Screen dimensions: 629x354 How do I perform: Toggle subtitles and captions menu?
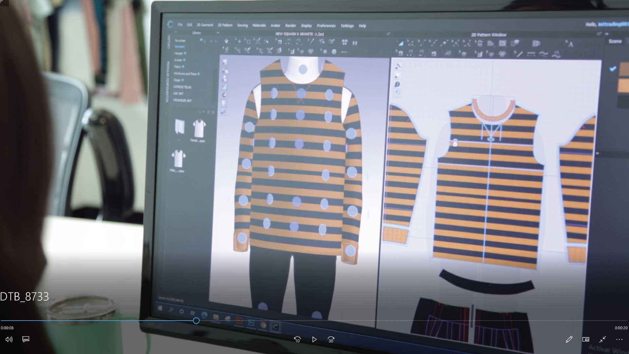click(x=26, y=339)
